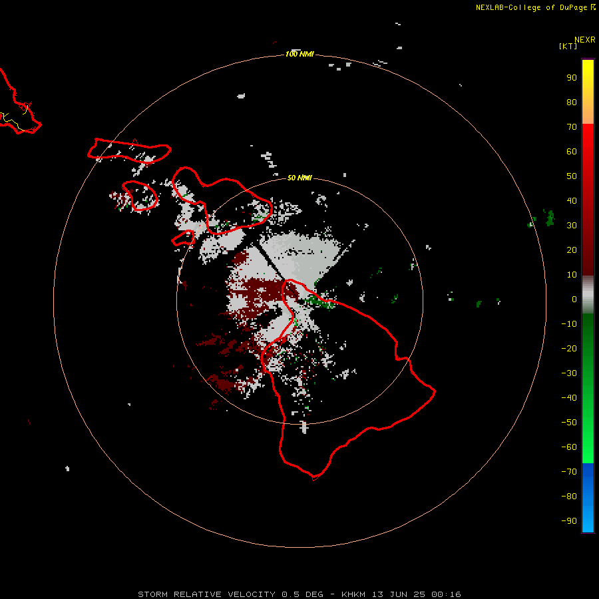Click the -10 value on the velocity scale
599x599 pixels.
click(569, 324)
